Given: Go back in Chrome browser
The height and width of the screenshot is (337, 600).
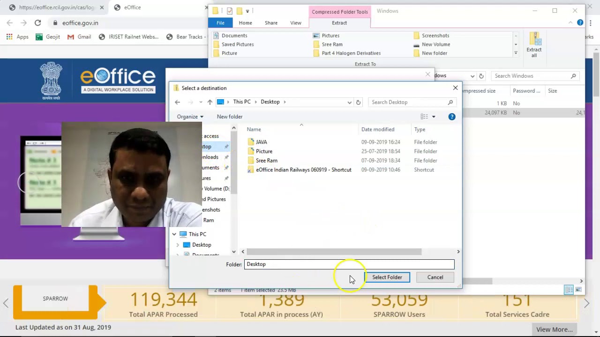Looking at the screenshot, I should tap(9, 22).
